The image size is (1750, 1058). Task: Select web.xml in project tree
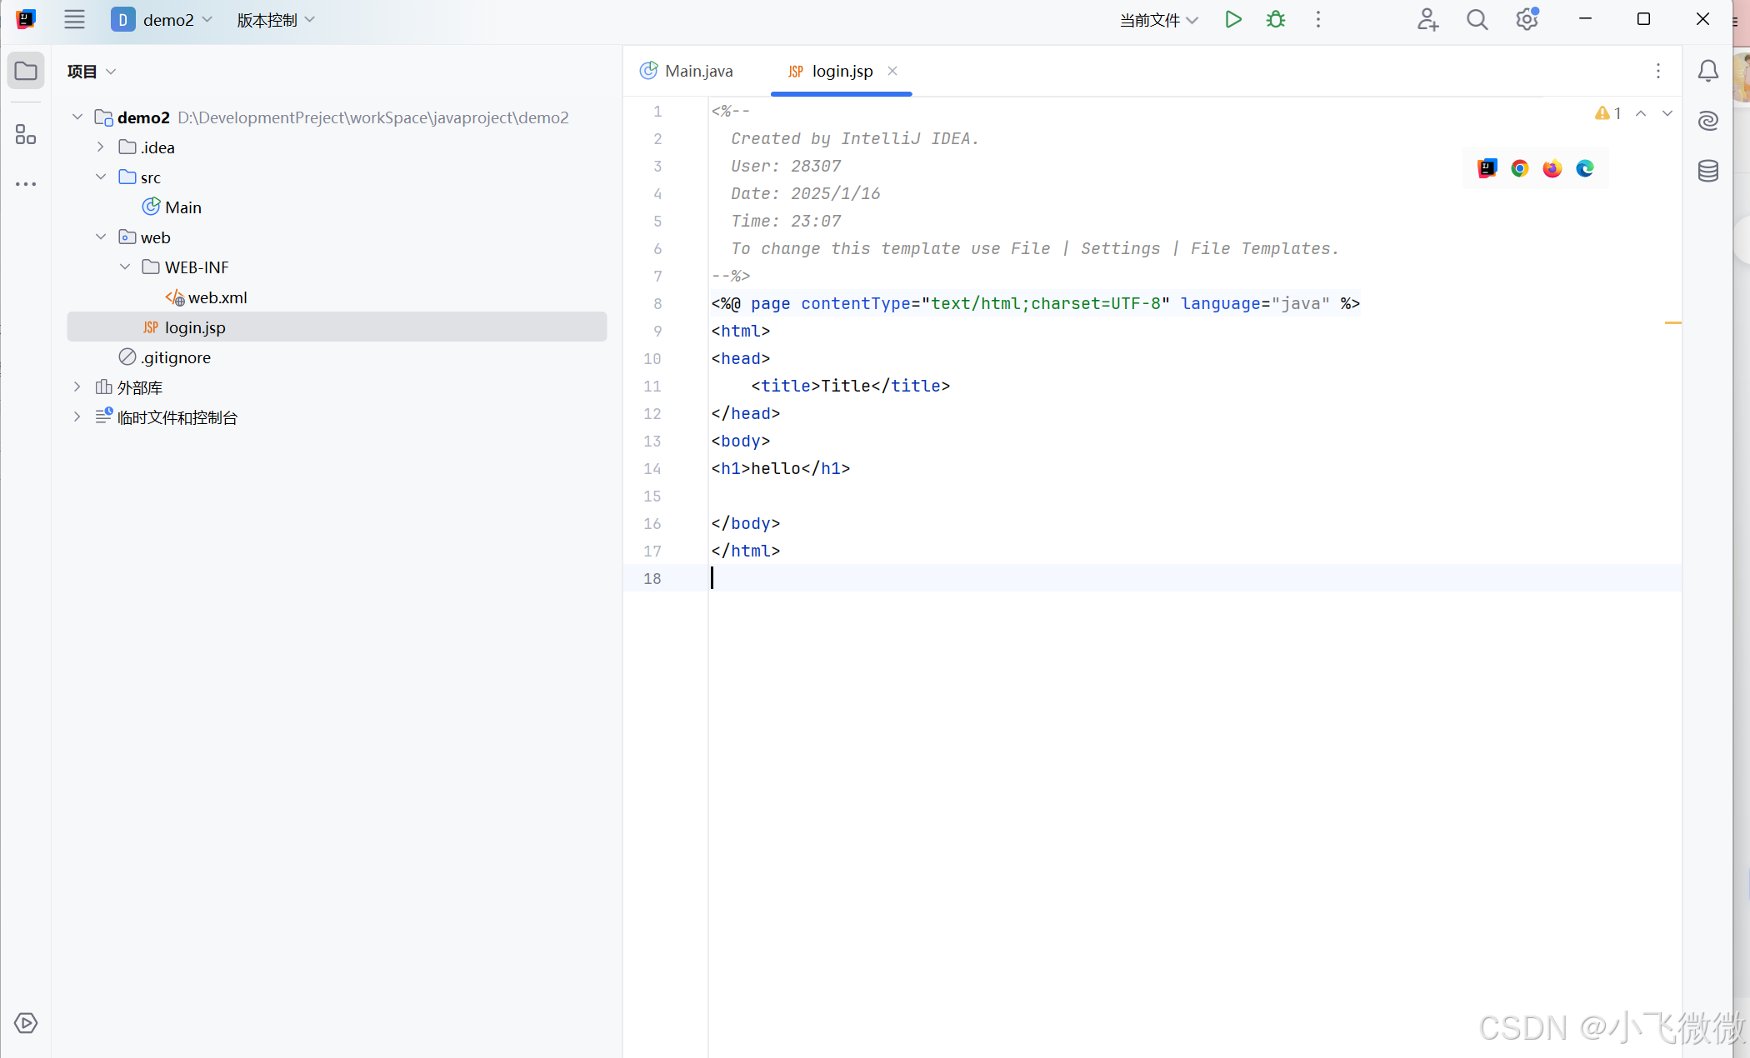point(217,297)
